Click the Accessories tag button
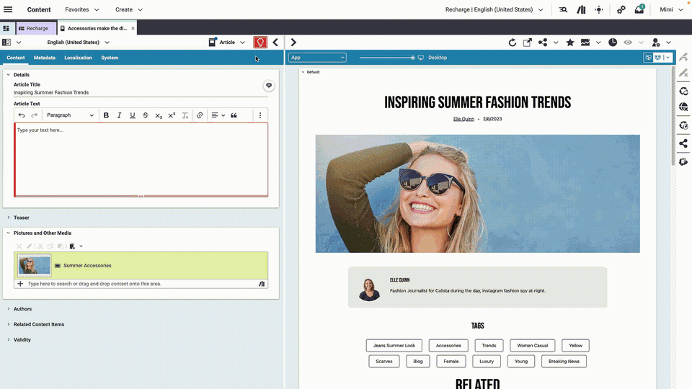The image size is (692, 389). (448, 345)
